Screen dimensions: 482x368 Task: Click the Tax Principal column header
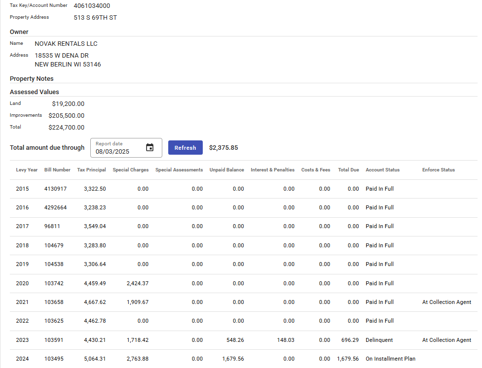[91, 170]
